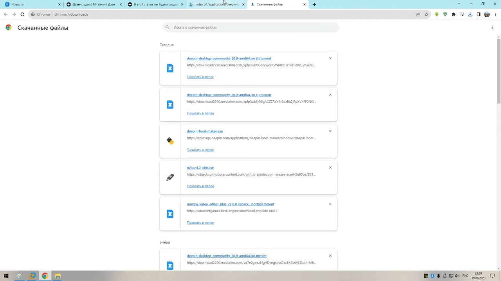Reload the downloads page
This screenshot has height=281, width=501.
[x=22, y=14]
